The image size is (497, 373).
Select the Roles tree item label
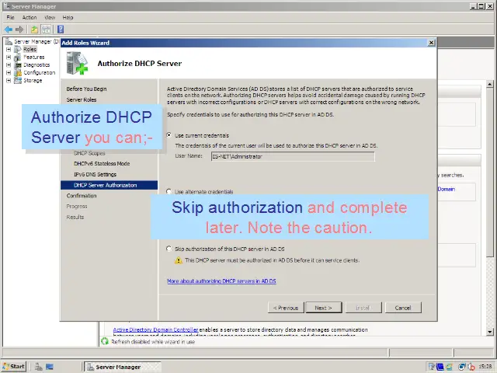[30, 49]
